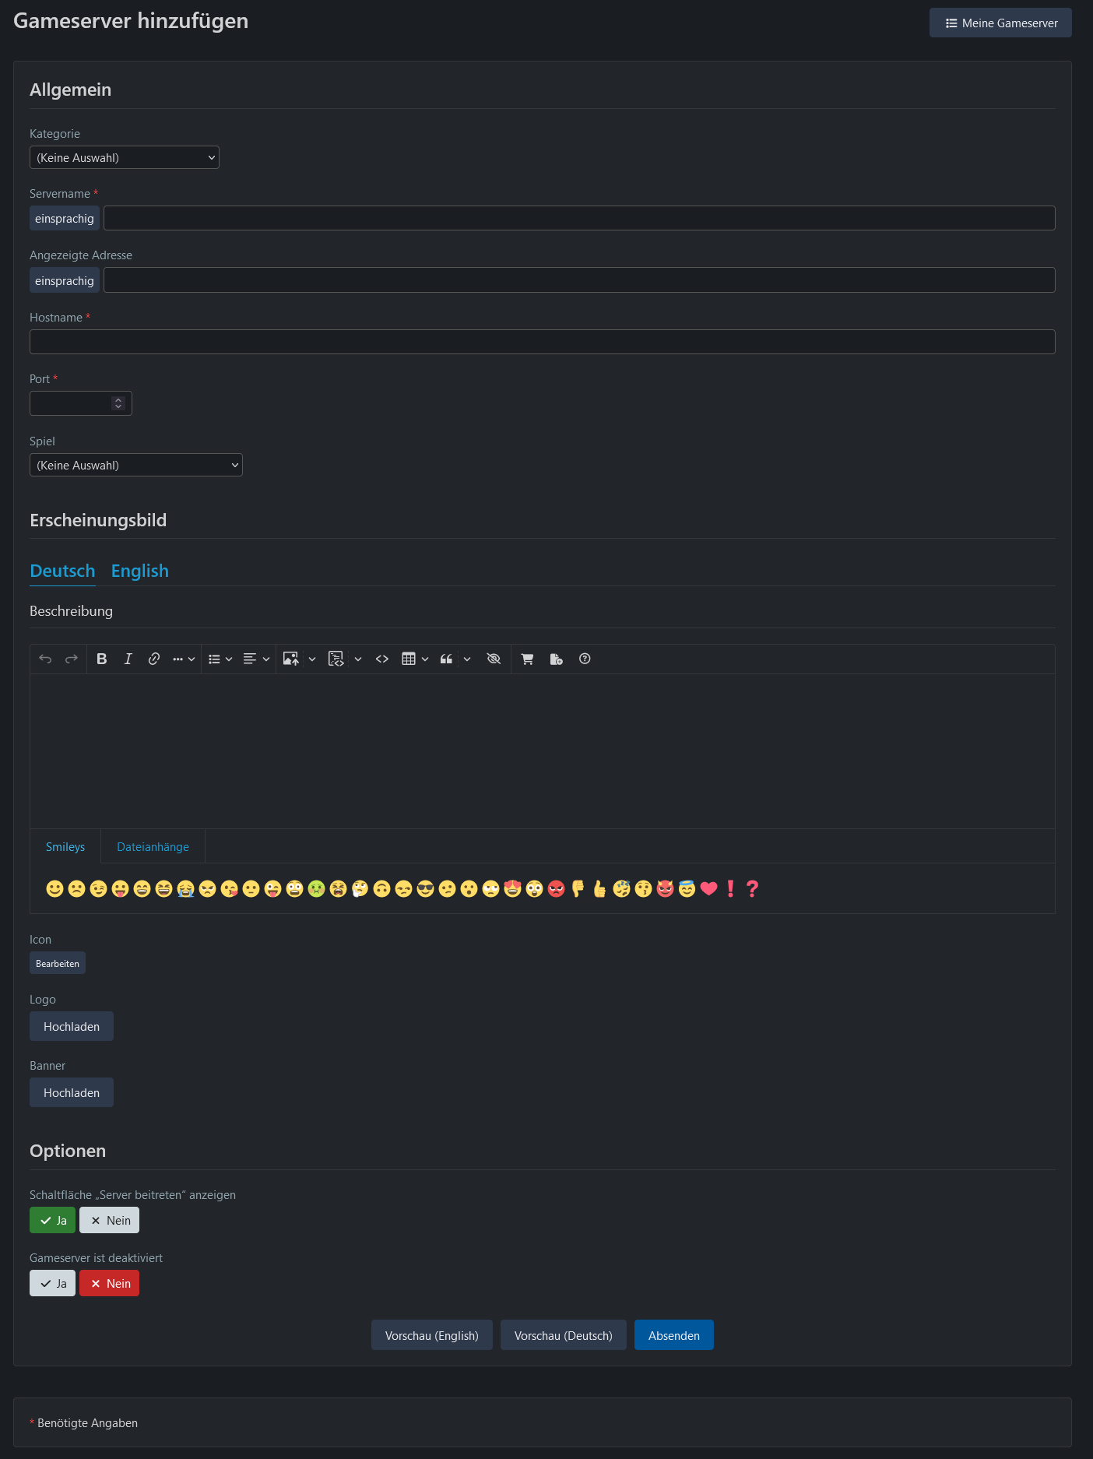The height and width of the screenshot is (1459, 1093).
Task: Open the Kategorie dropdown
Action: [125, 157]
